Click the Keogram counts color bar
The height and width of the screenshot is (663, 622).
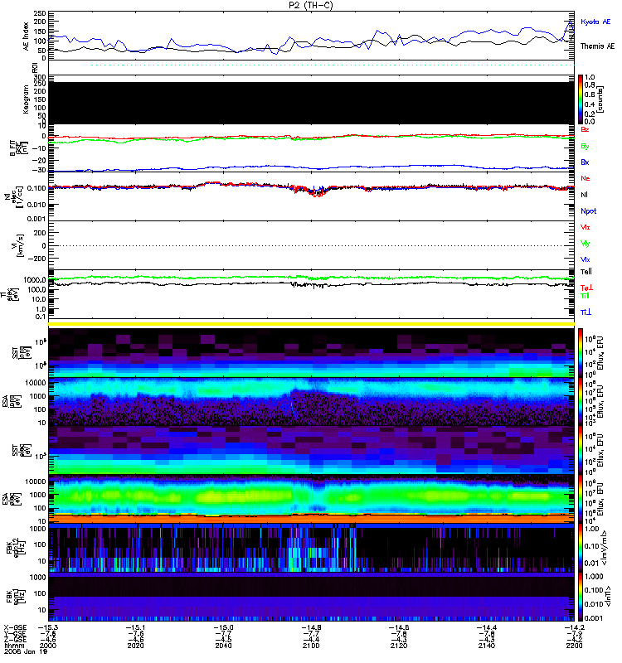pyautogui.click(x=581, y=99)
